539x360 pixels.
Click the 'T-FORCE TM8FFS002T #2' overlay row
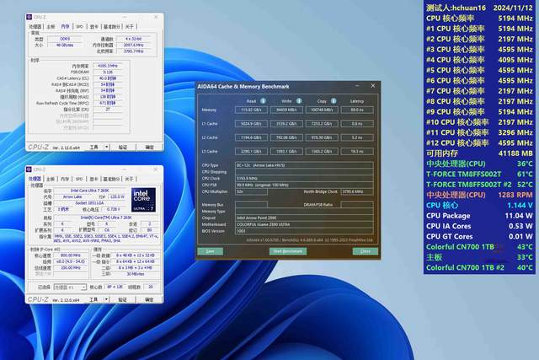coord(479,185)
